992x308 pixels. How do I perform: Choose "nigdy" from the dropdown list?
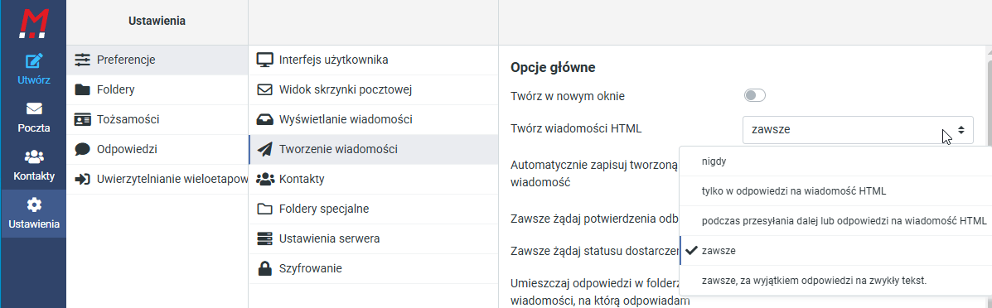835,161
